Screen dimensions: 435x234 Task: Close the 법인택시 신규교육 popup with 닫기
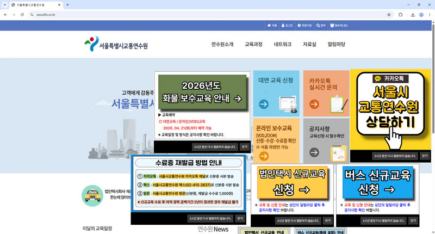pyautogui.click(x=328, y=221)
